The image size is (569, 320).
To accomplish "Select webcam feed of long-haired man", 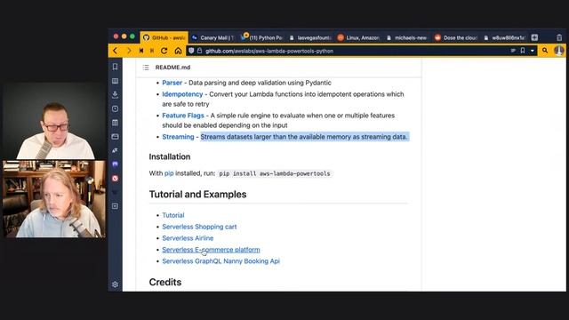I will pos(54,199).
